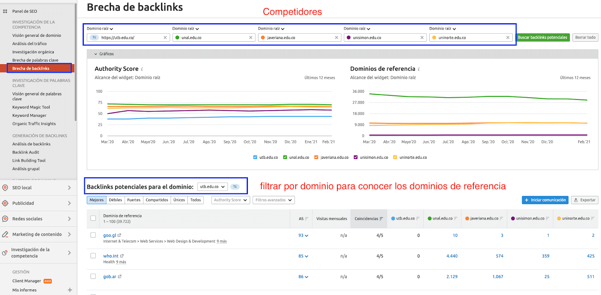
Task: Click Buscar backlinks potenciales button
Action: tap(542, 38)
